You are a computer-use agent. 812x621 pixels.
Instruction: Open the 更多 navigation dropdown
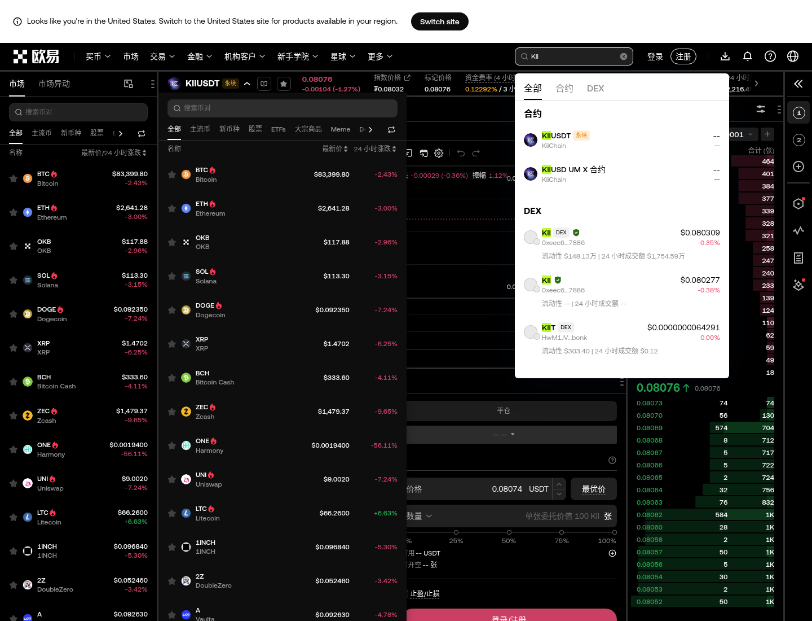[x=380, y=56]
